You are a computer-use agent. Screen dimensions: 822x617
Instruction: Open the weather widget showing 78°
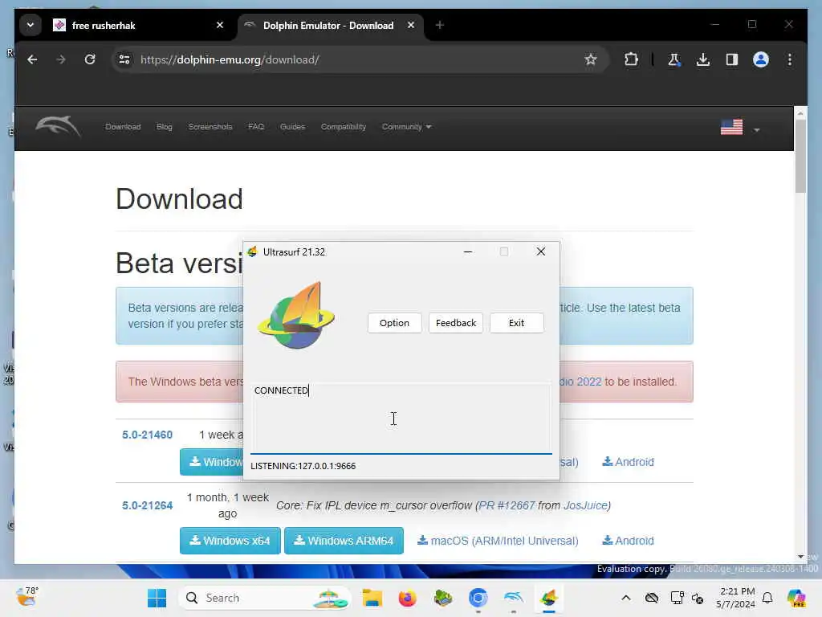tap(27, 597)
